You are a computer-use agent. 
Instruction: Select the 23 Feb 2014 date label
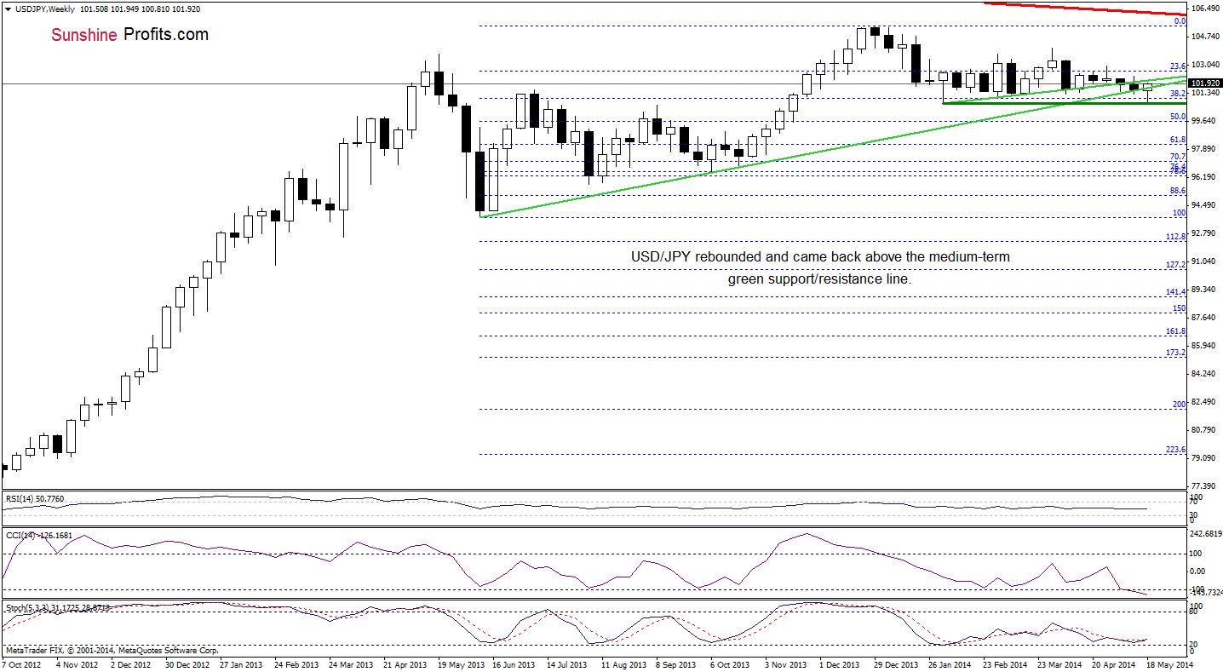pyautogui.click(x=1006, y=663)
